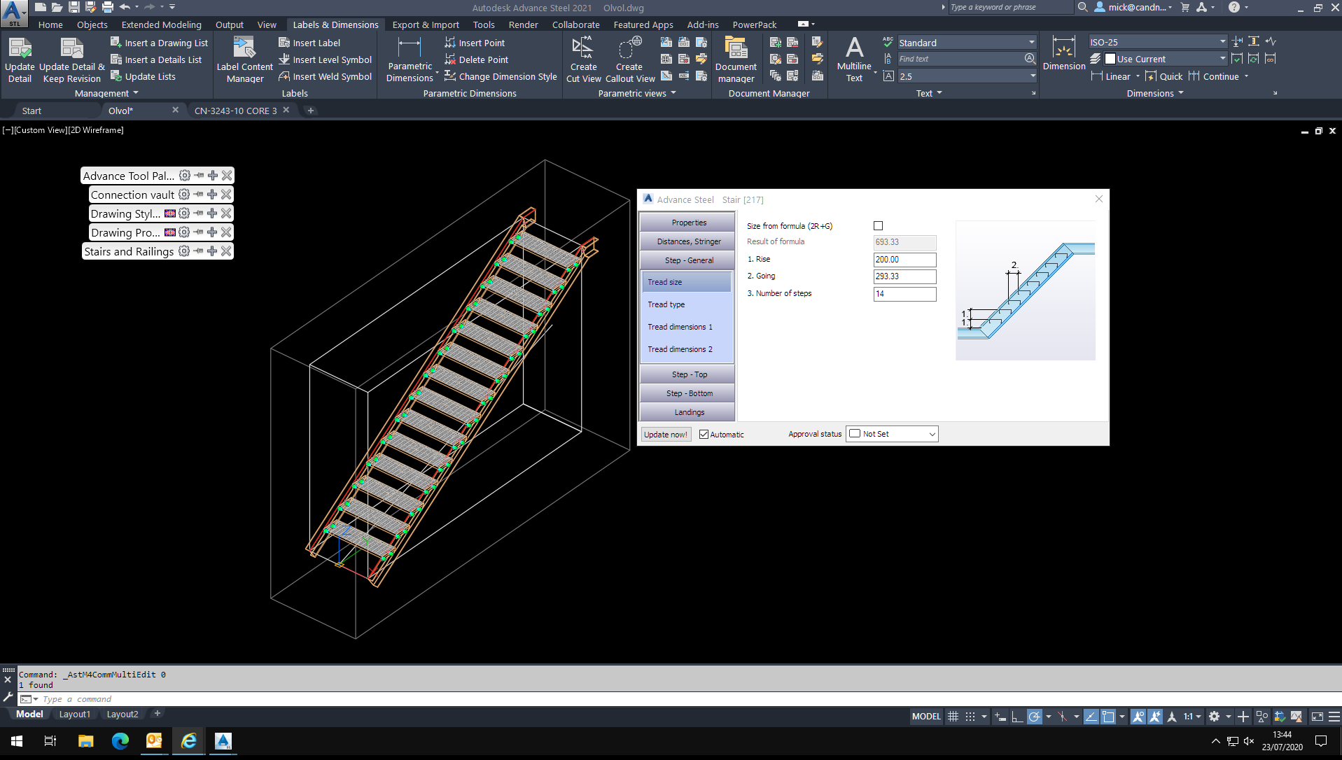1342x760 pixels.
Task: Toggle 2D object snap in status bar
Action: [1108, 716]
